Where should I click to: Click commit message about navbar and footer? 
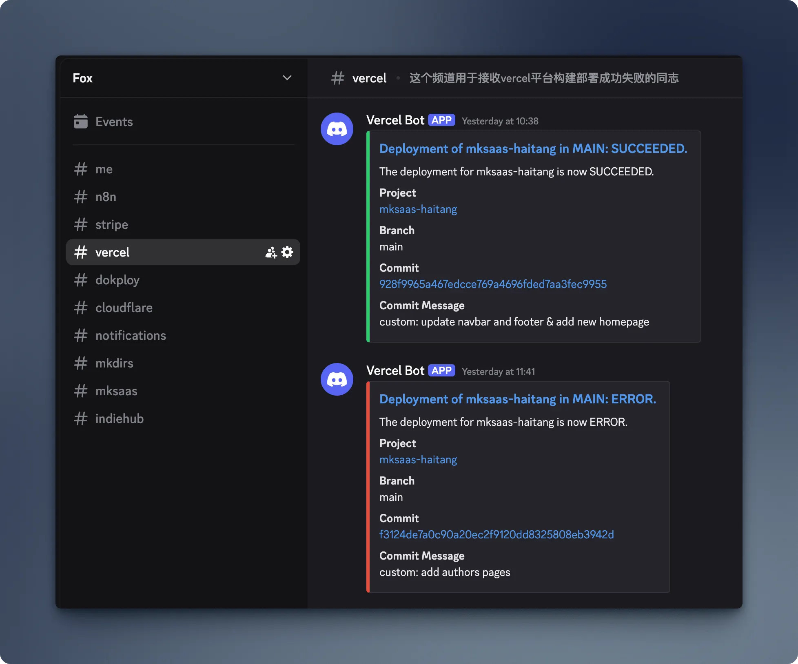coord(514,322)
